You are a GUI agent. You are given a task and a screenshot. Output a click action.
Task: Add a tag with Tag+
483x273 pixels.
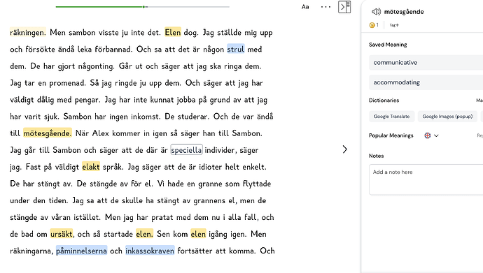pyautogui.click(x=394, y=25)
